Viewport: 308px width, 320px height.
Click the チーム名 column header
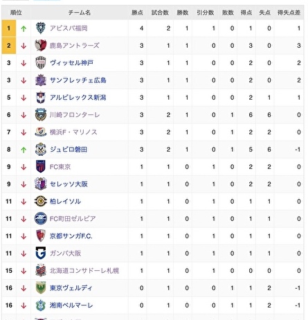pos(80,12)
